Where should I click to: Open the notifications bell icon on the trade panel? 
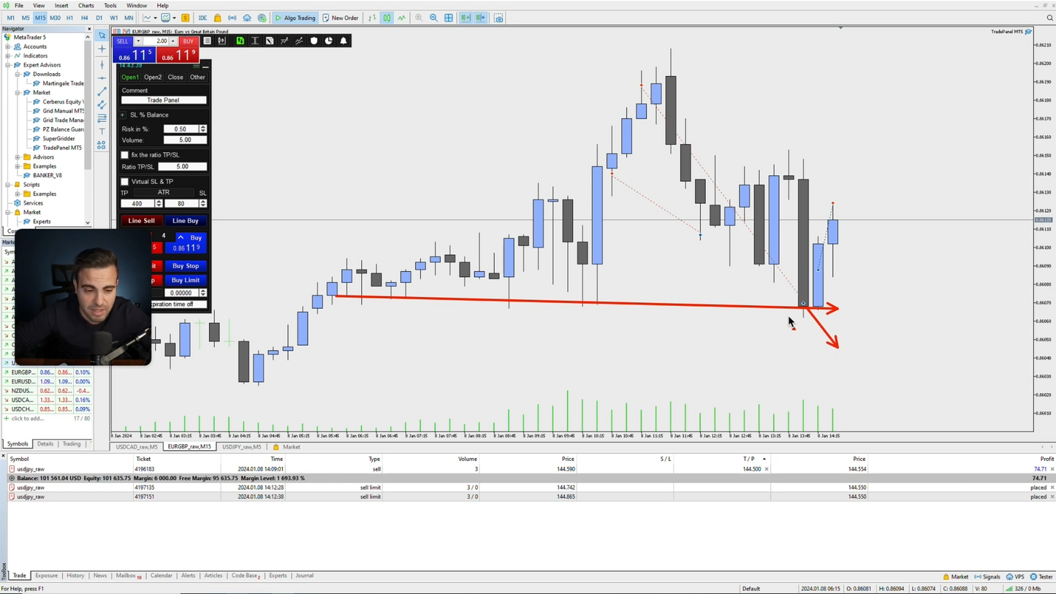(343, 41)
